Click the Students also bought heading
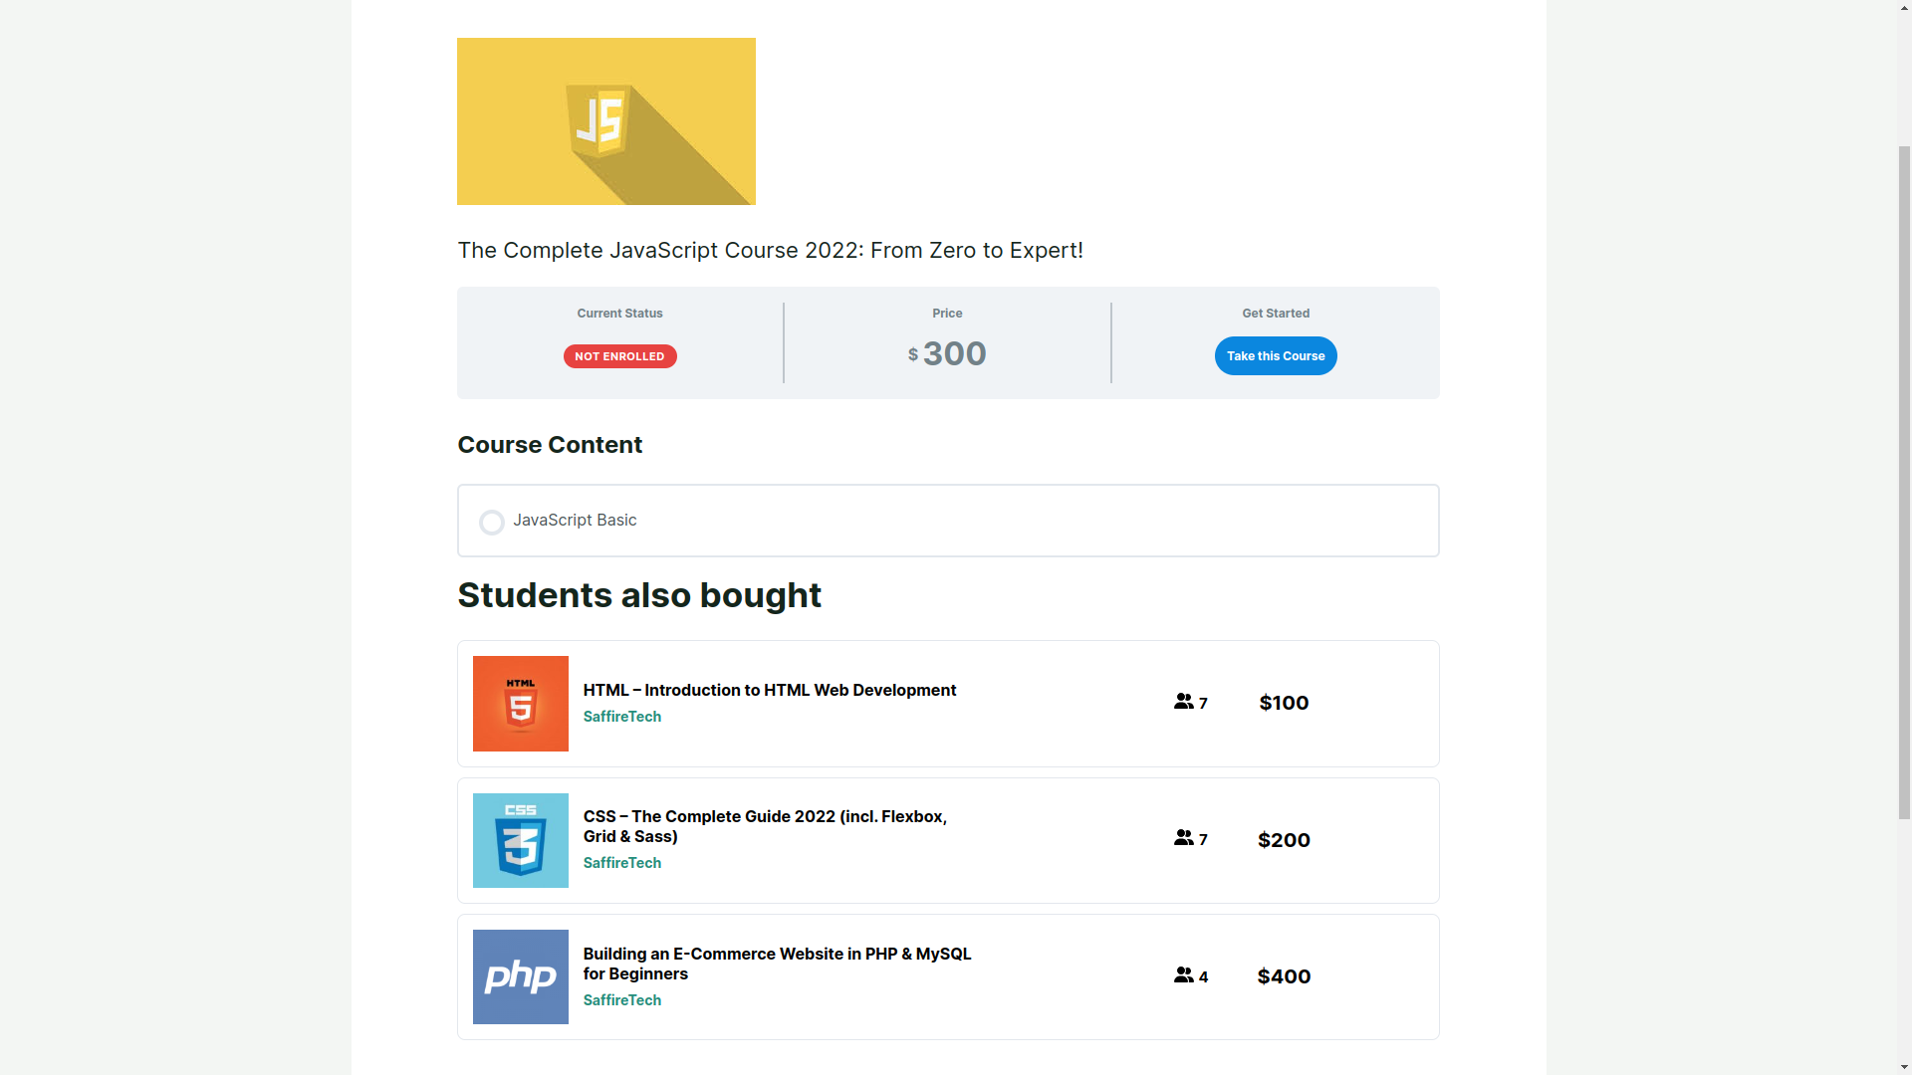Viewport: 1912px width, 1075px height. click(x=639, y=595)
